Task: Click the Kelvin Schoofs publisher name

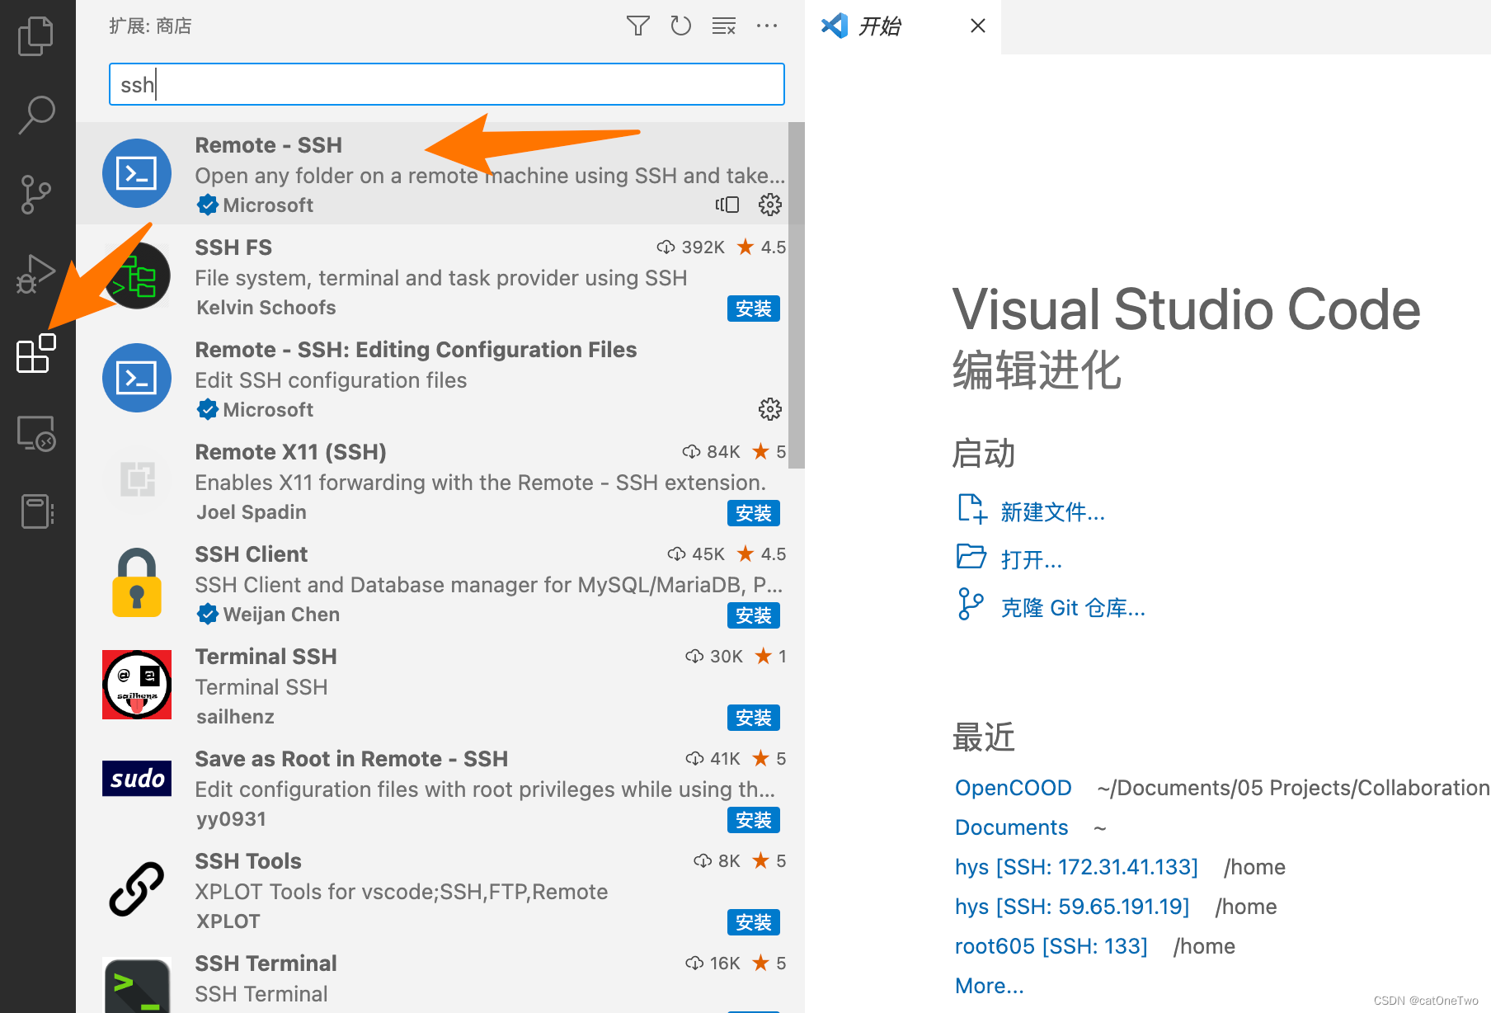Action: pyautogui.click(x=266, y=308)
